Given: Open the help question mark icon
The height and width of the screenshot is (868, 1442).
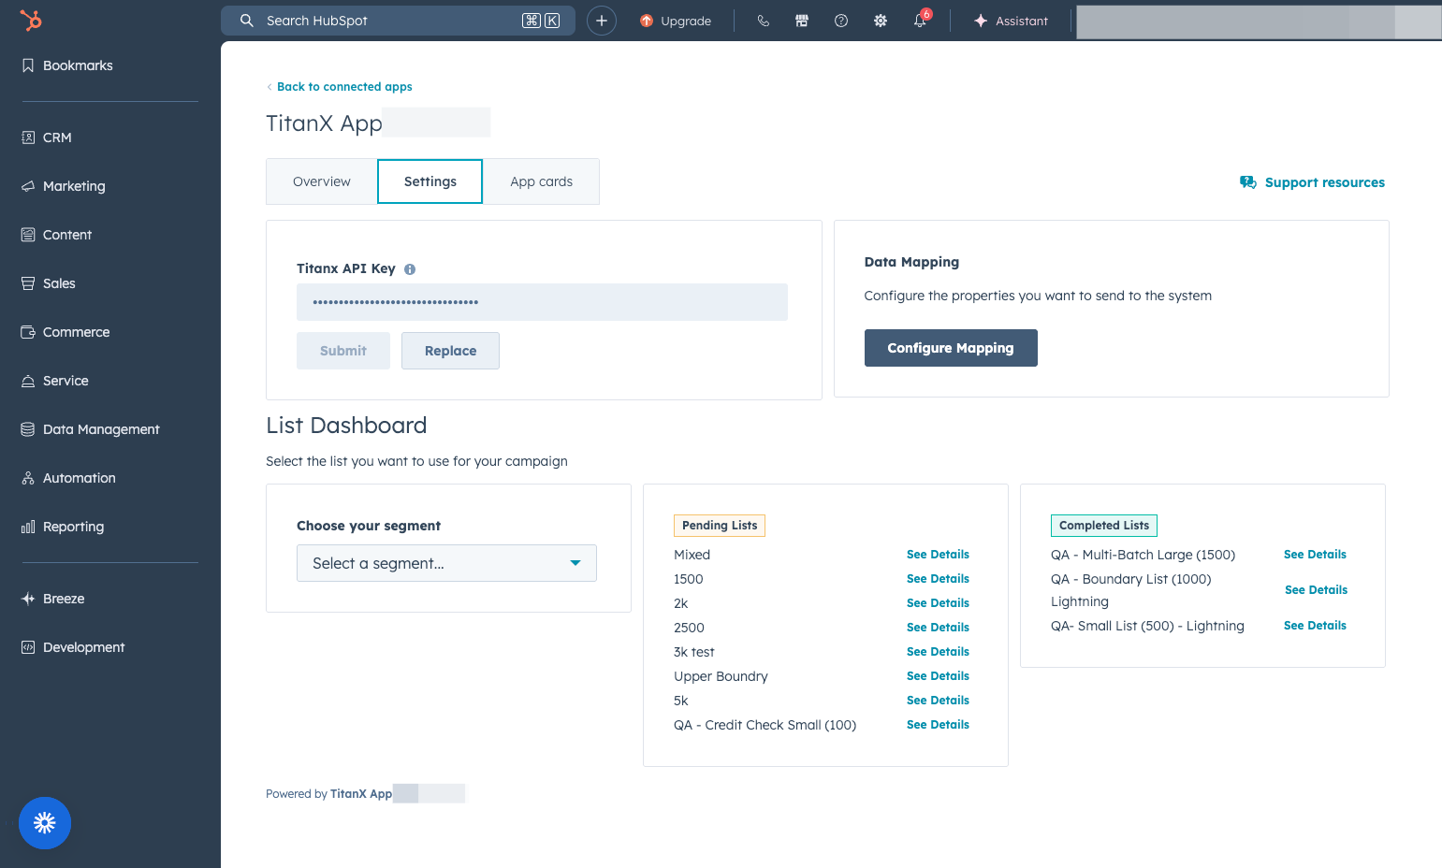Looking at the screenshot, I should click(841, 21).
